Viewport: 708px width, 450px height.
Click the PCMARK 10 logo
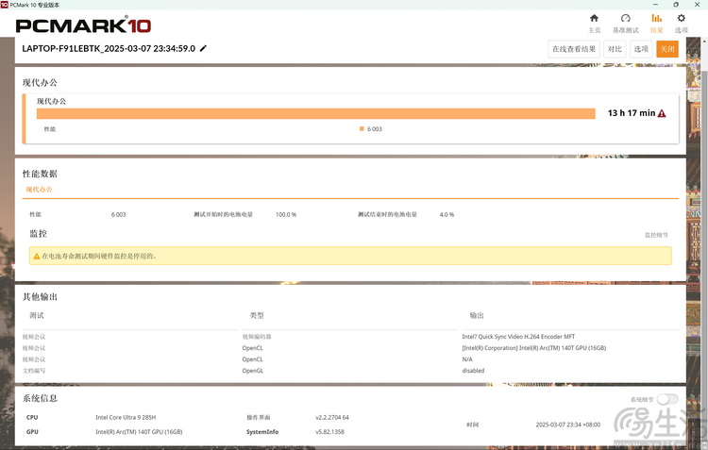click(83, 25)
